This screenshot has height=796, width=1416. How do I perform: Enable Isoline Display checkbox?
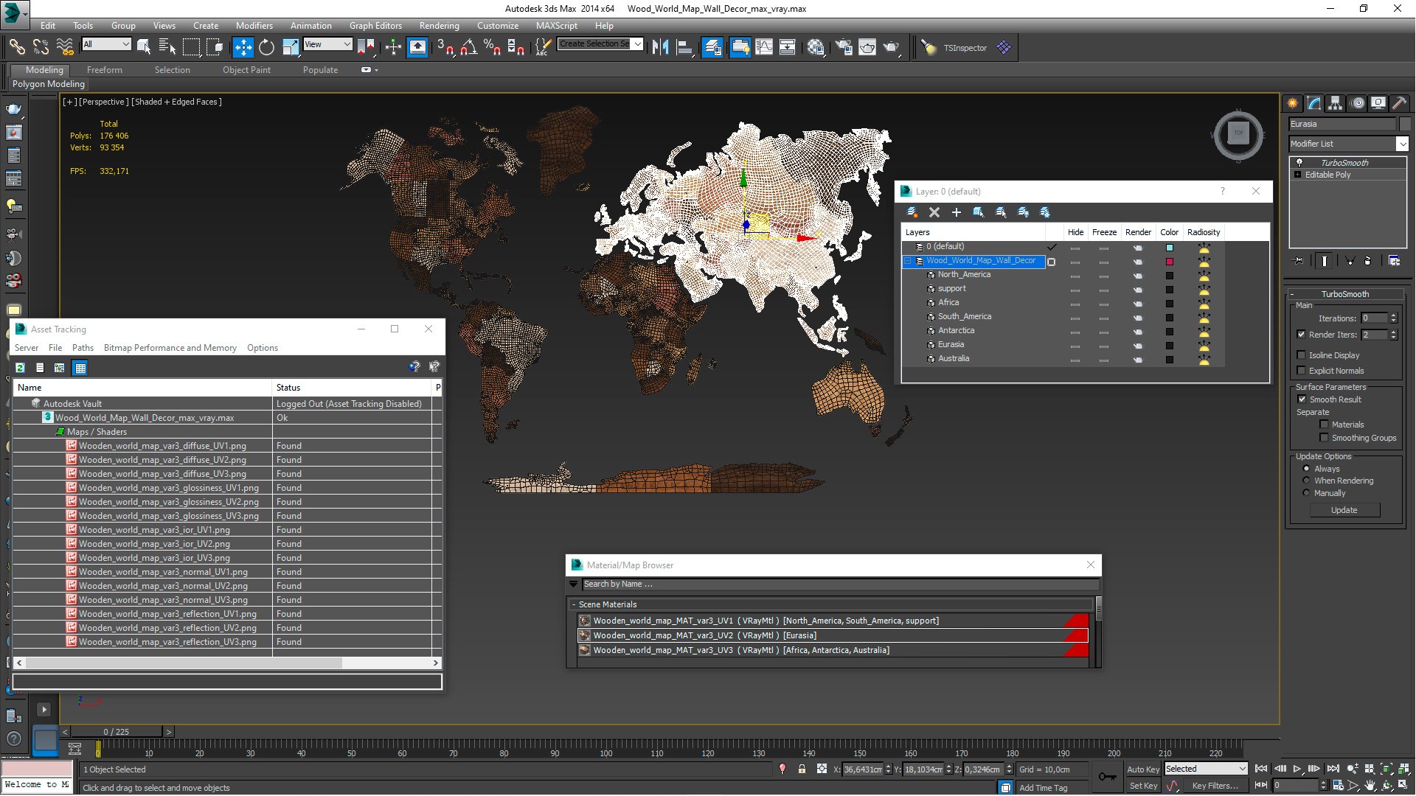(x=1302, y=355)
